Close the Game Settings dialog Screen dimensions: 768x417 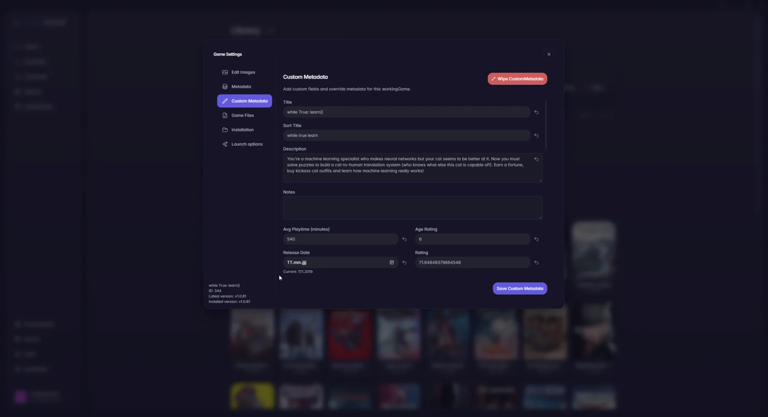(x=549, y=54)
